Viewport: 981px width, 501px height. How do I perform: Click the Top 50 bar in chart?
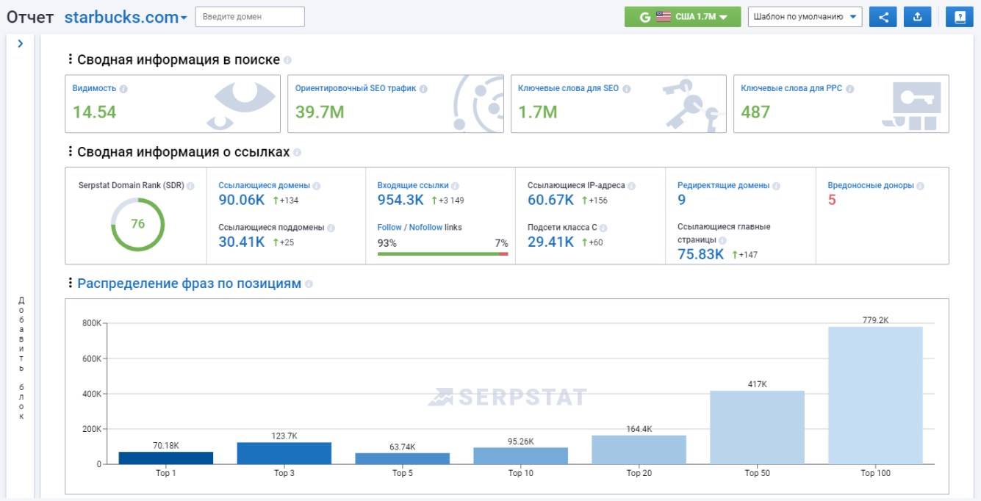(758, 427)
